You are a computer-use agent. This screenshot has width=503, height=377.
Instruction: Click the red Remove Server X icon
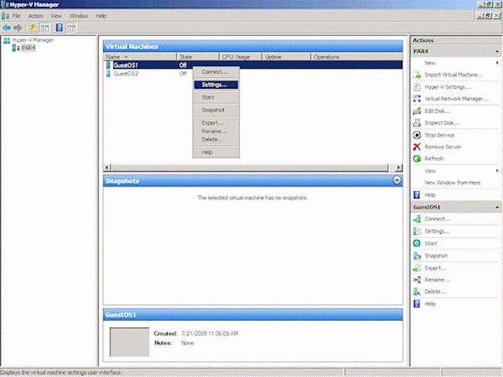[x=417, y=147]
